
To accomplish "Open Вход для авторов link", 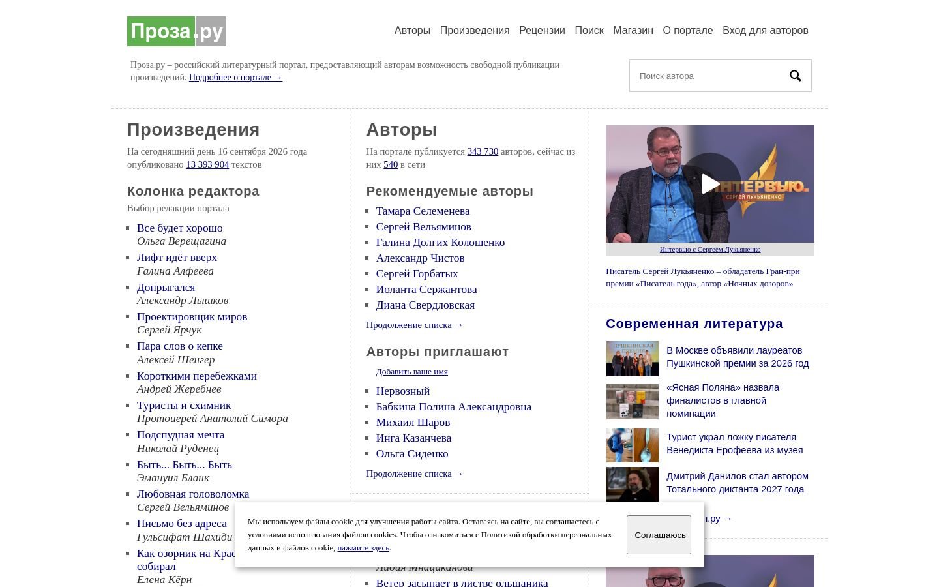I will [766, 30].
